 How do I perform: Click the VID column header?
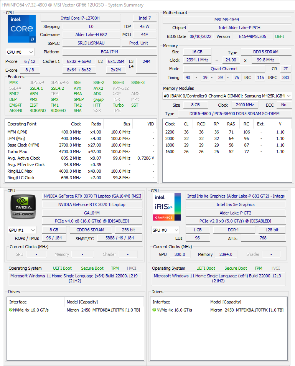(145, 124)
